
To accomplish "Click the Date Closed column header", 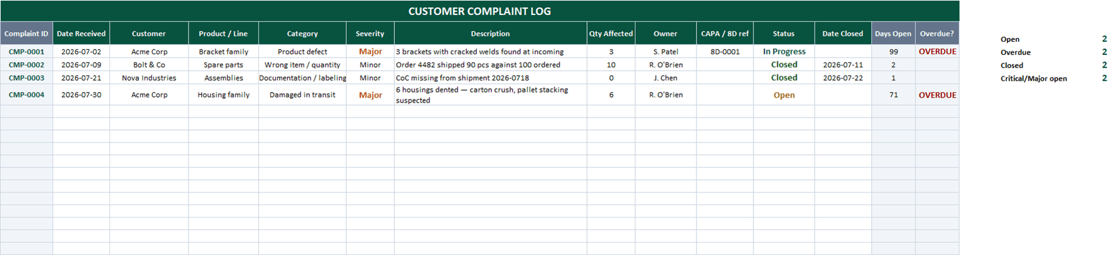I will (x=842, y=34).
